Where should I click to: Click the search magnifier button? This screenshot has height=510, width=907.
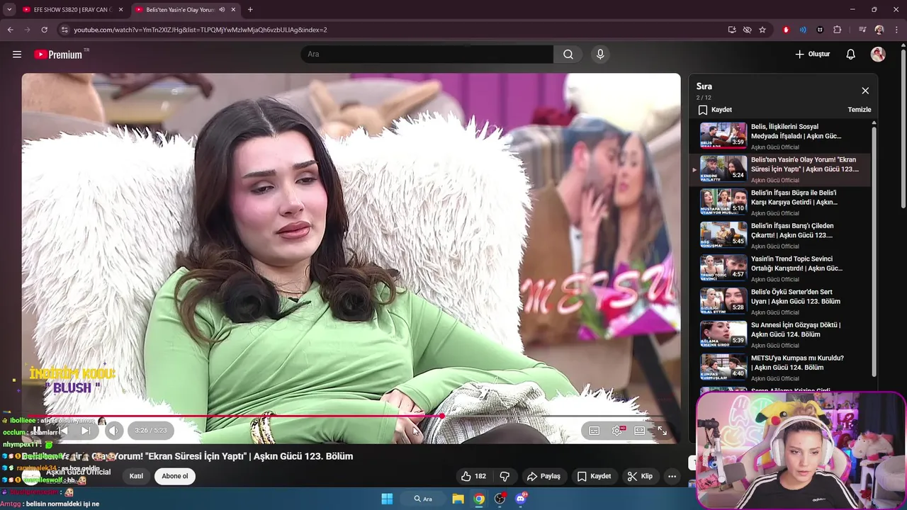[x=568, y=55]
